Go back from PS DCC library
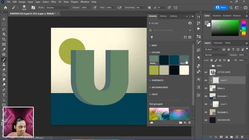 click(149, 23)
